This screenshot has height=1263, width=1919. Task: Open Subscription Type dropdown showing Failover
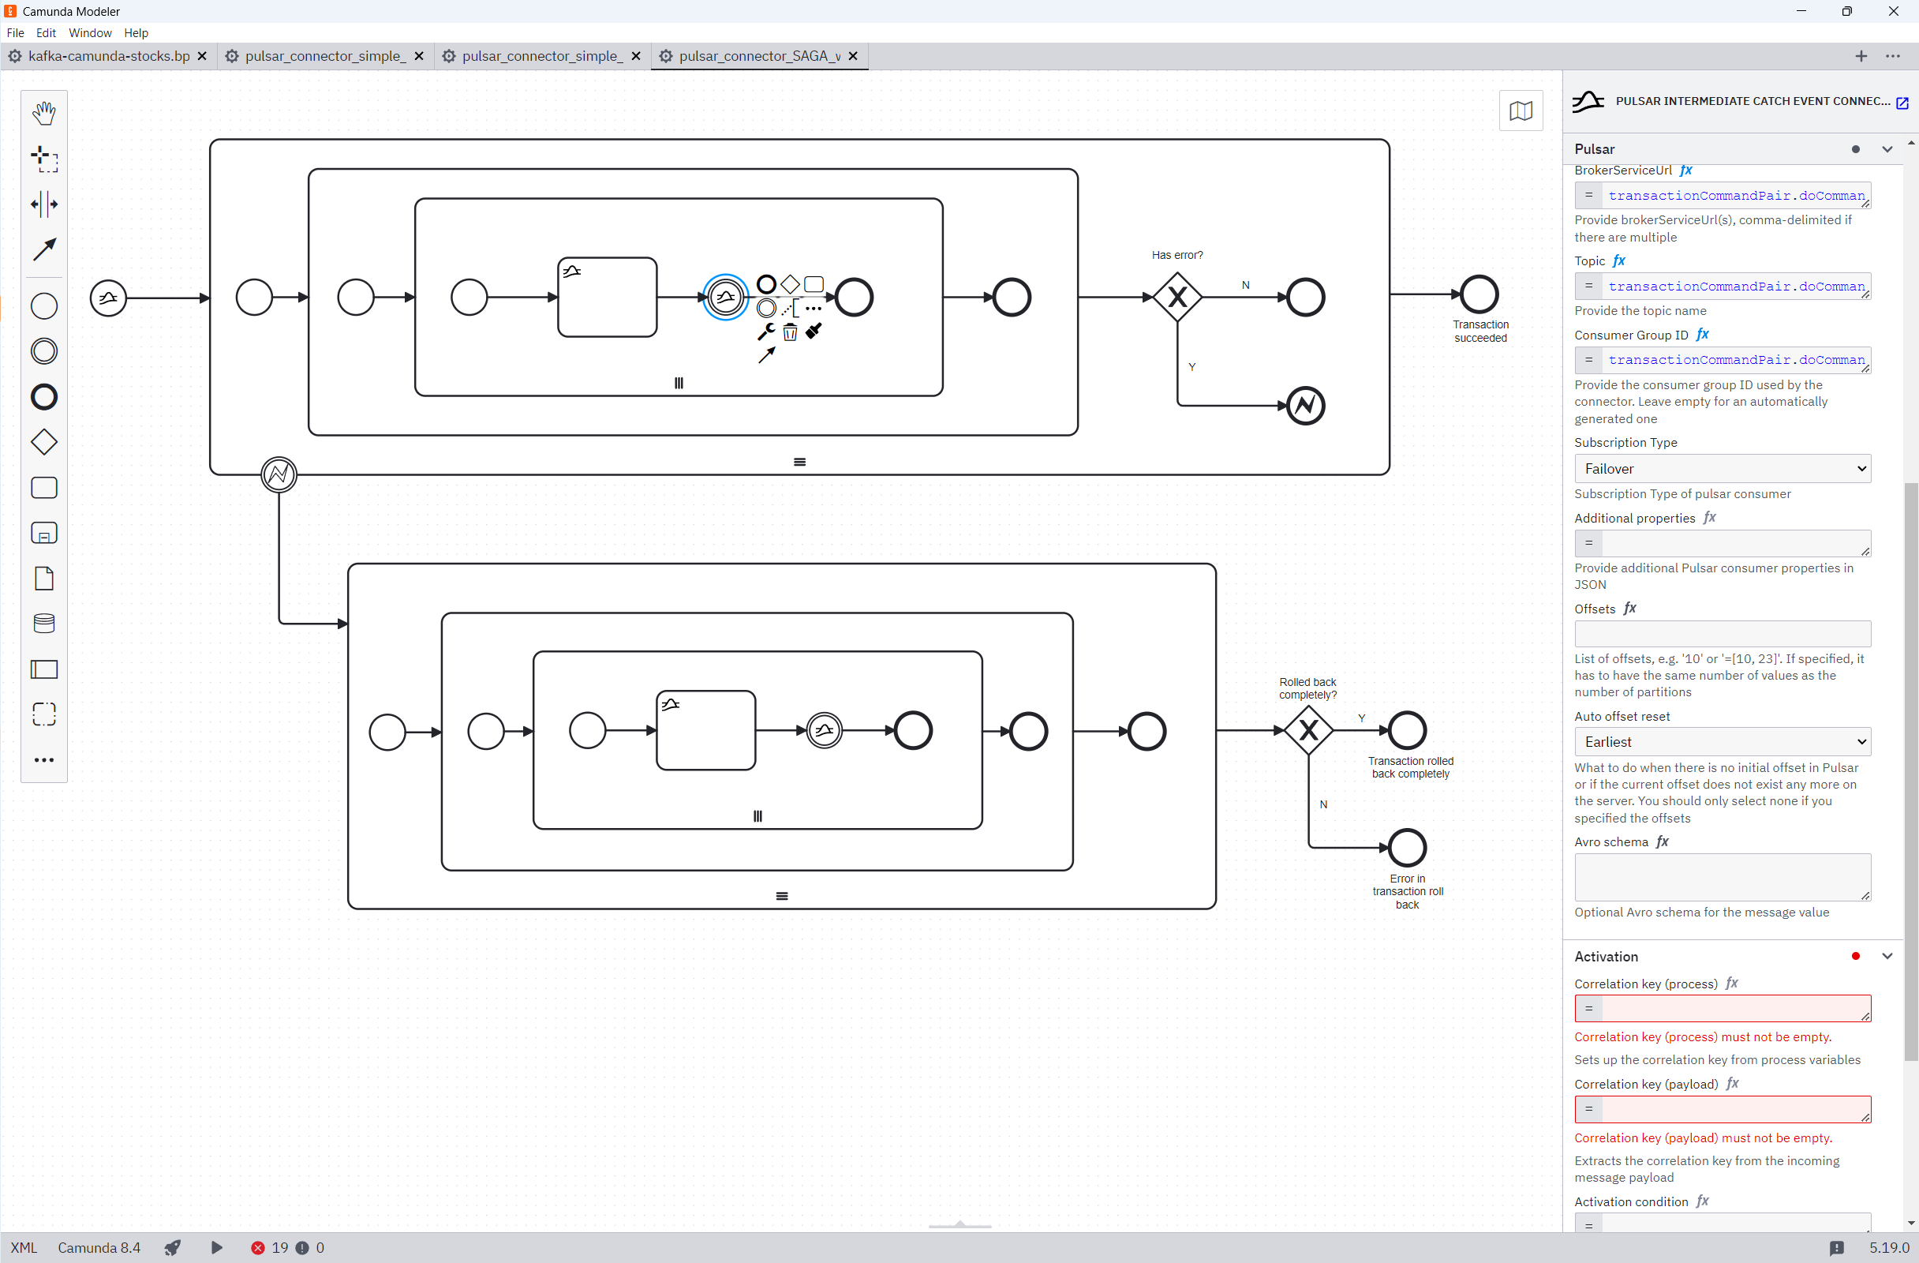[1723, 469]
